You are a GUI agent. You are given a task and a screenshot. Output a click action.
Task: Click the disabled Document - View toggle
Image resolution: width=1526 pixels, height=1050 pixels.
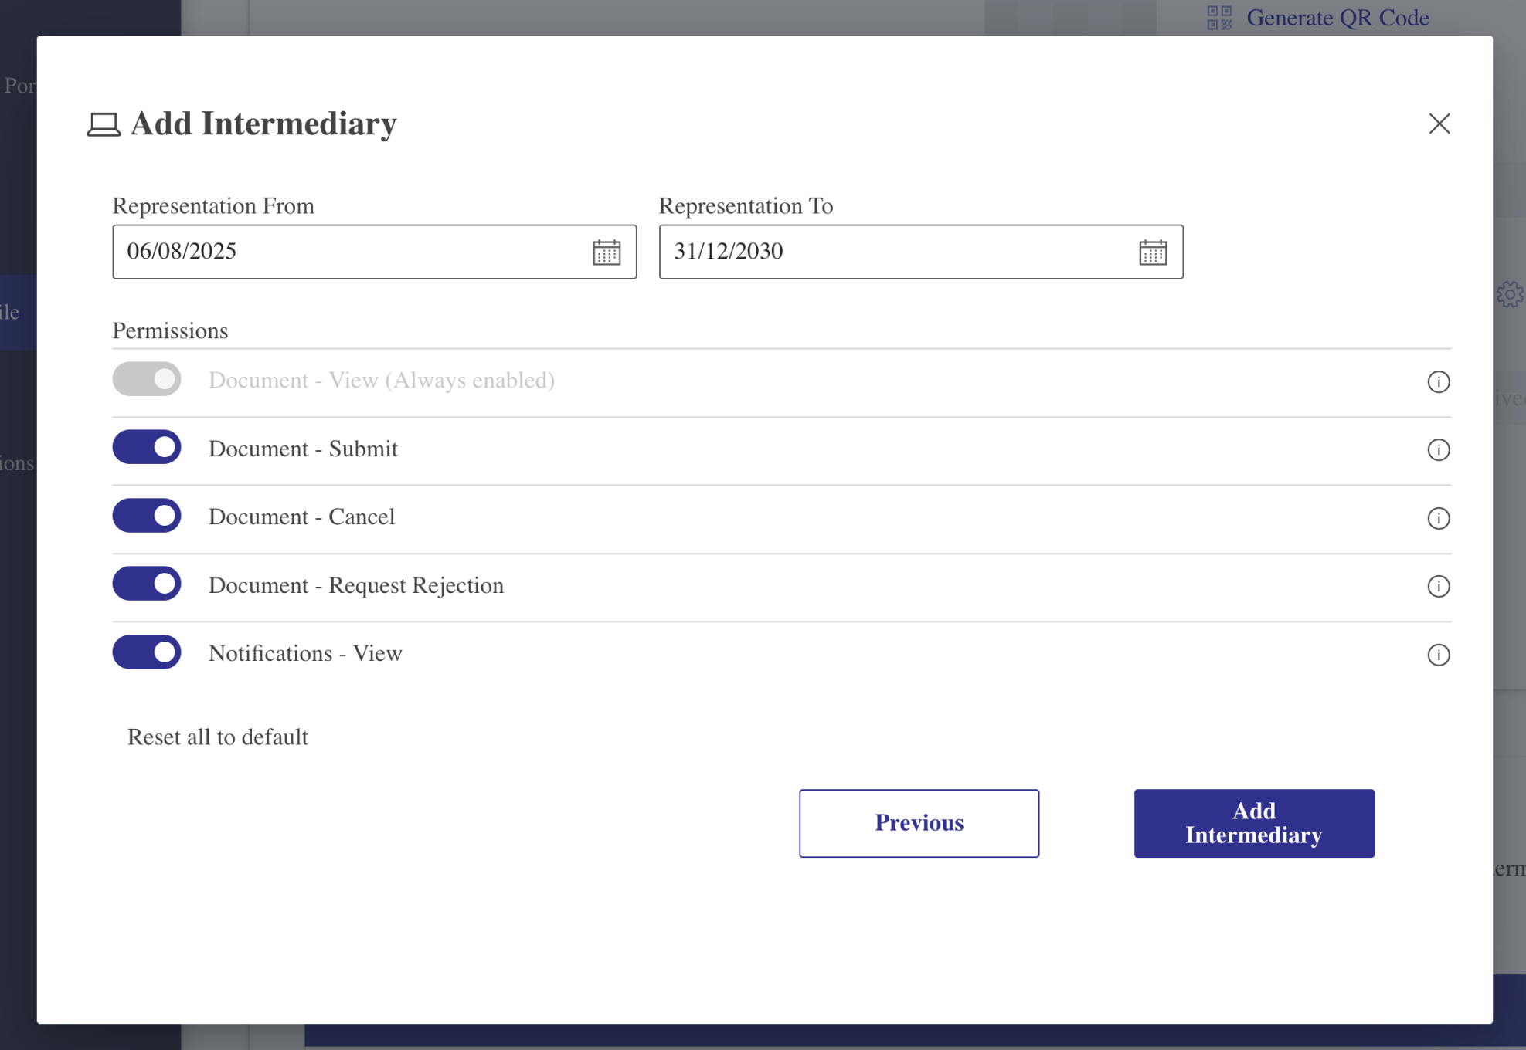(x=147, y=379)
